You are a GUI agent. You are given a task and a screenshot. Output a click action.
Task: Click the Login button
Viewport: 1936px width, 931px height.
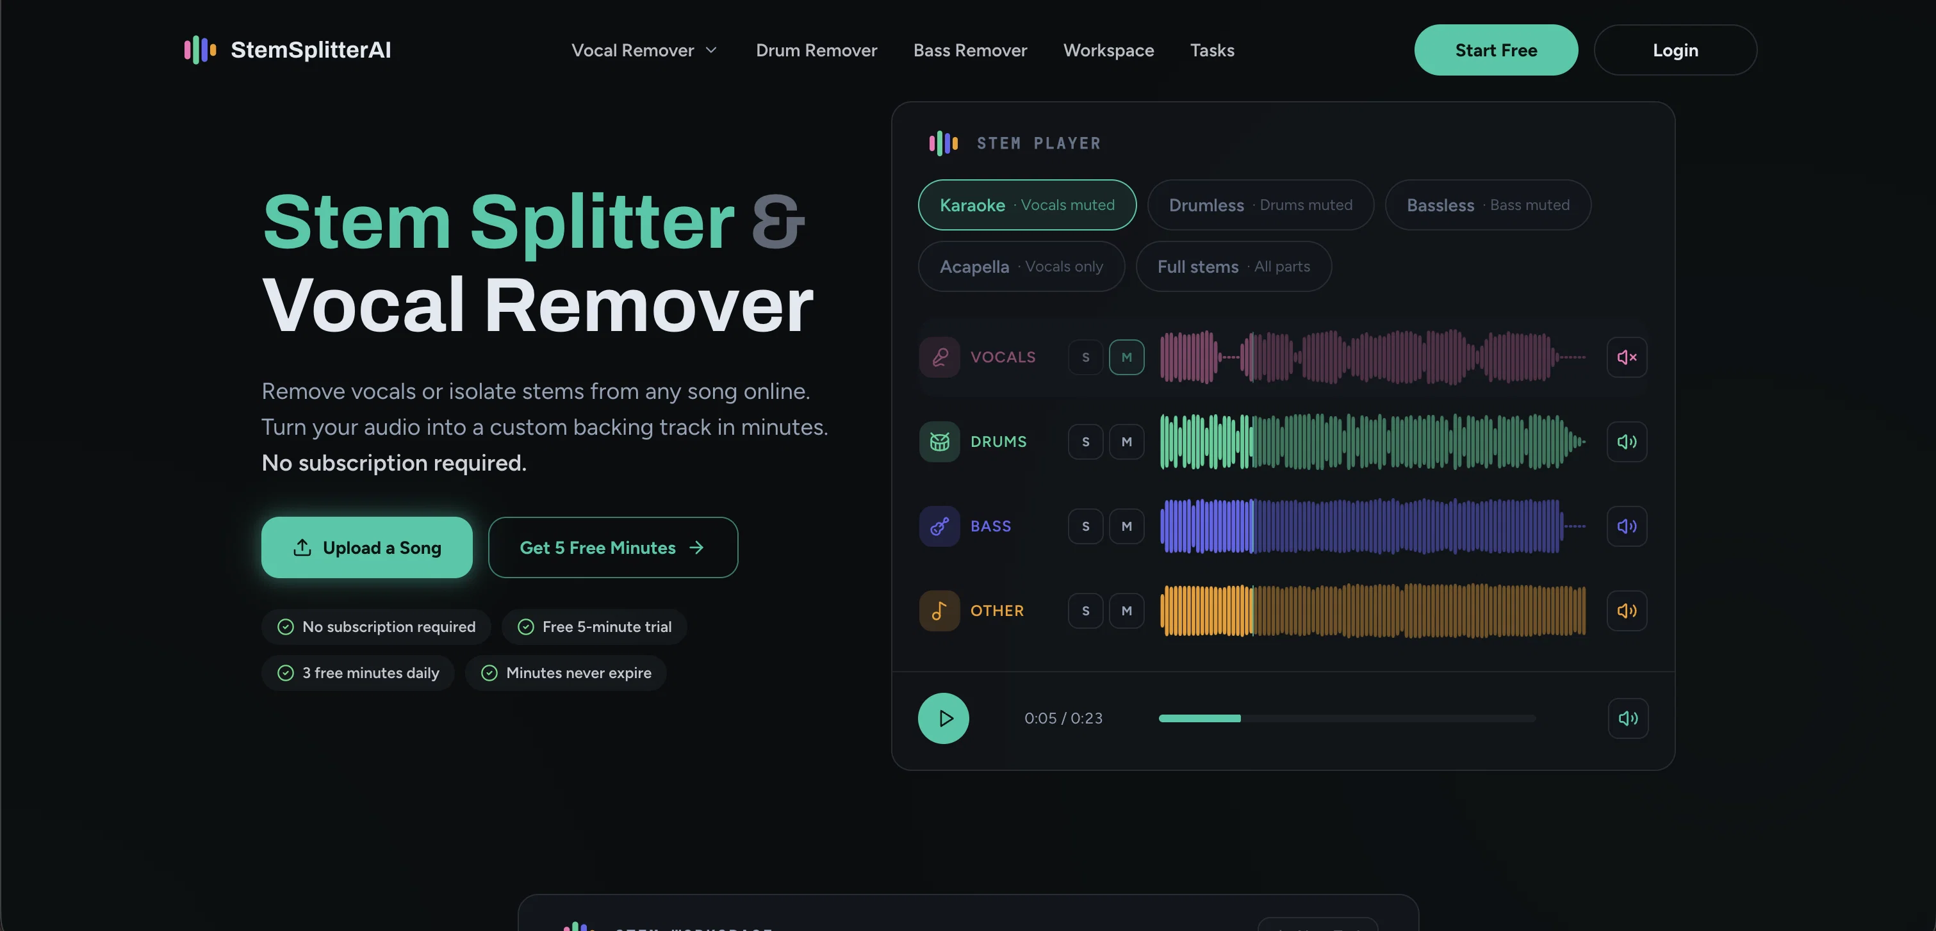point(1675,49)
